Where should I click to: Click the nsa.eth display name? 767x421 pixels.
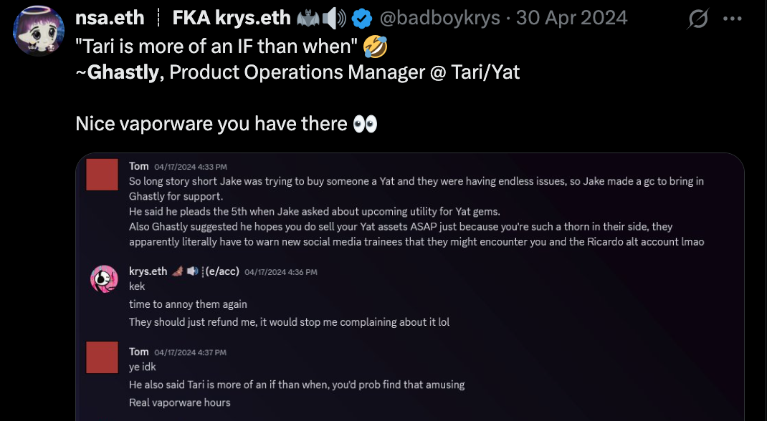[110, 18]
